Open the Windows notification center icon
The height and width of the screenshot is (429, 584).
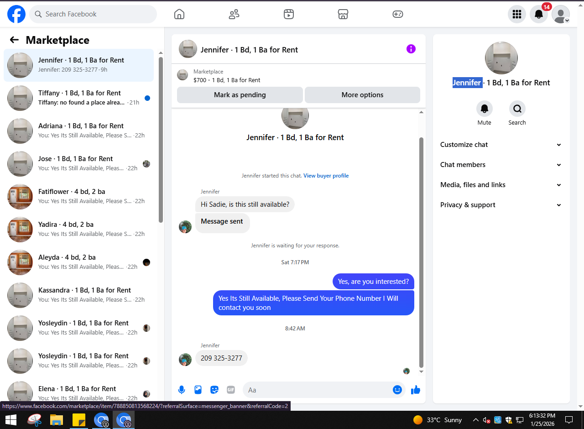(x=569, y=420)
